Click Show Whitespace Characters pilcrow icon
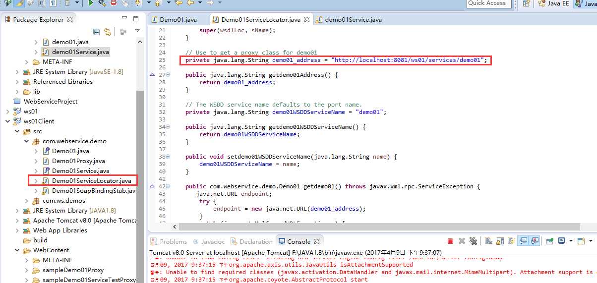597x283 pixels. (53, 3)
